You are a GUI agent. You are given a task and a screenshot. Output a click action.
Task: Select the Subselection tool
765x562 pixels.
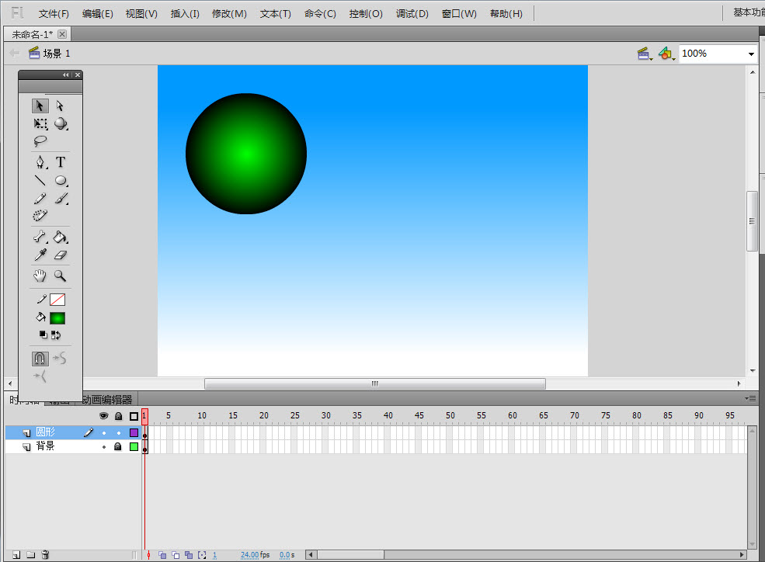[x=60, y=106]
